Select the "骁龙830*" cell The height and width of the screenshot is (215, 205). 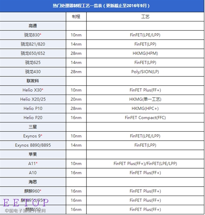(x=33, y=35)
